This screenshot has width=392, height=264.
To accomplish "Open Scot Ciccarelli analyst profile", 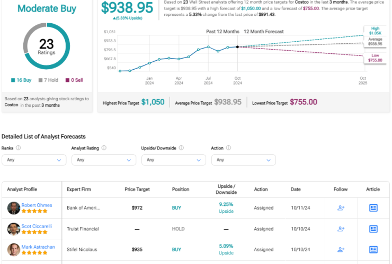I will coord(37,227).
